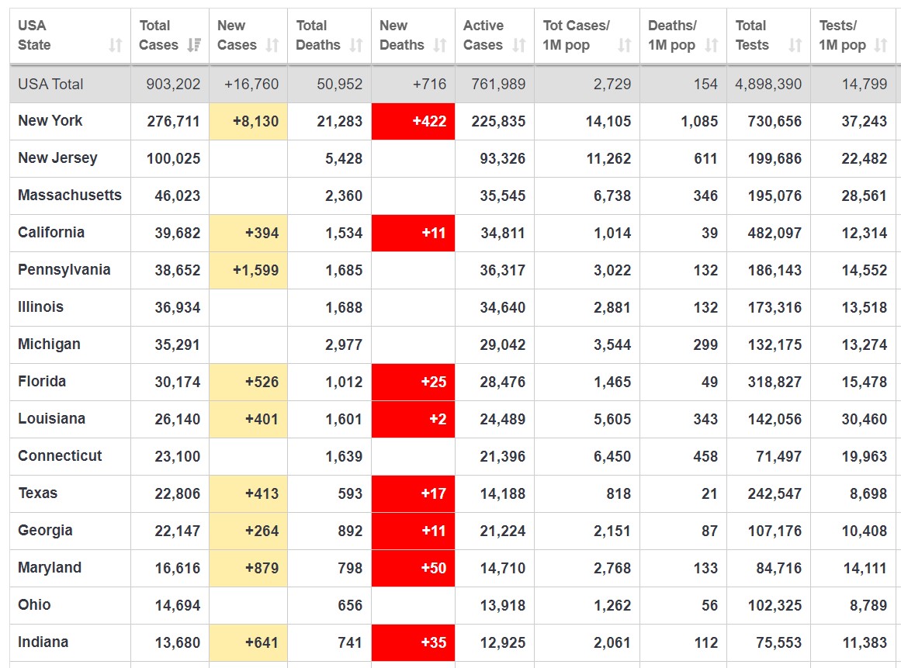Click sort arrows in Deaths/1M pop header

tap(712, 46)
